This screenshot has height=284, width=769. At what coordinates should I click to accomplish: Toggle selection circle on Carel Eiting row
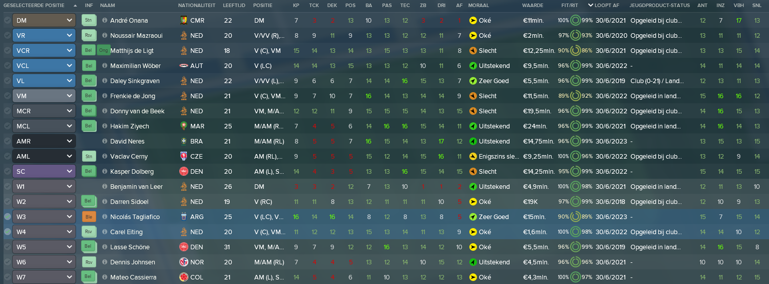point(7,232)
